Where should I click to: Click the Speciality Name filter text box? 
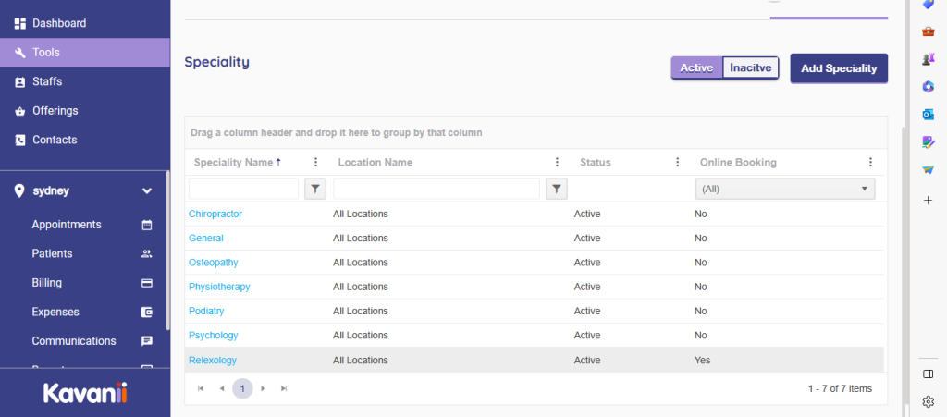coord(243,189)
